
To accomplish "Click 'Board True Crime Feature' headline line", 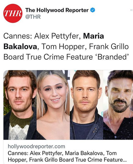I will point(48,57).
